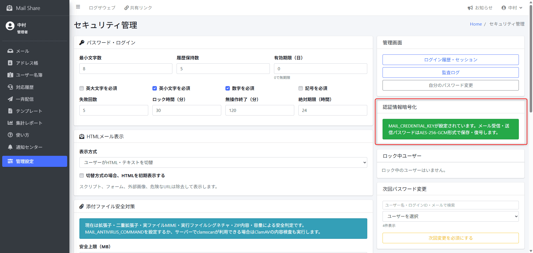Click the 使い方 question mark icon
Screen dimensions: 533x253
[10, 135]
